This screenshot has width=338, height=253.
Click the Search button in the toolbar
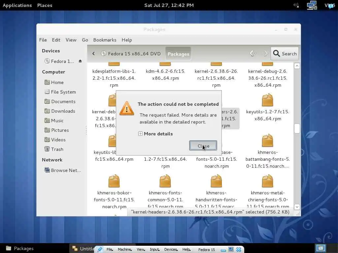pyautogui.click(x=285, y=54)
